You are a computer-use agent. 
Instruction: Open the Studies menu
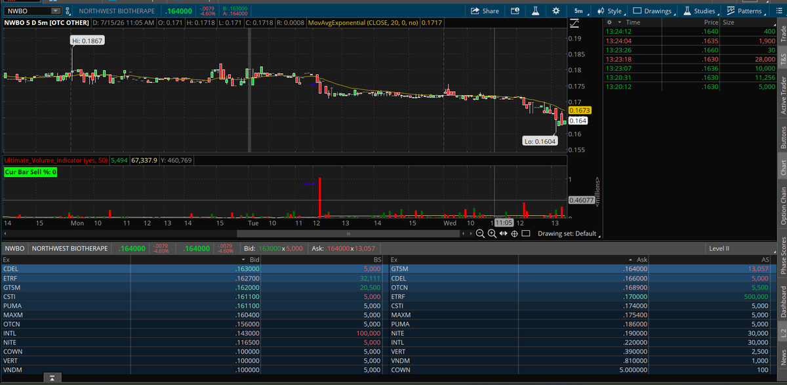[700, 11]
